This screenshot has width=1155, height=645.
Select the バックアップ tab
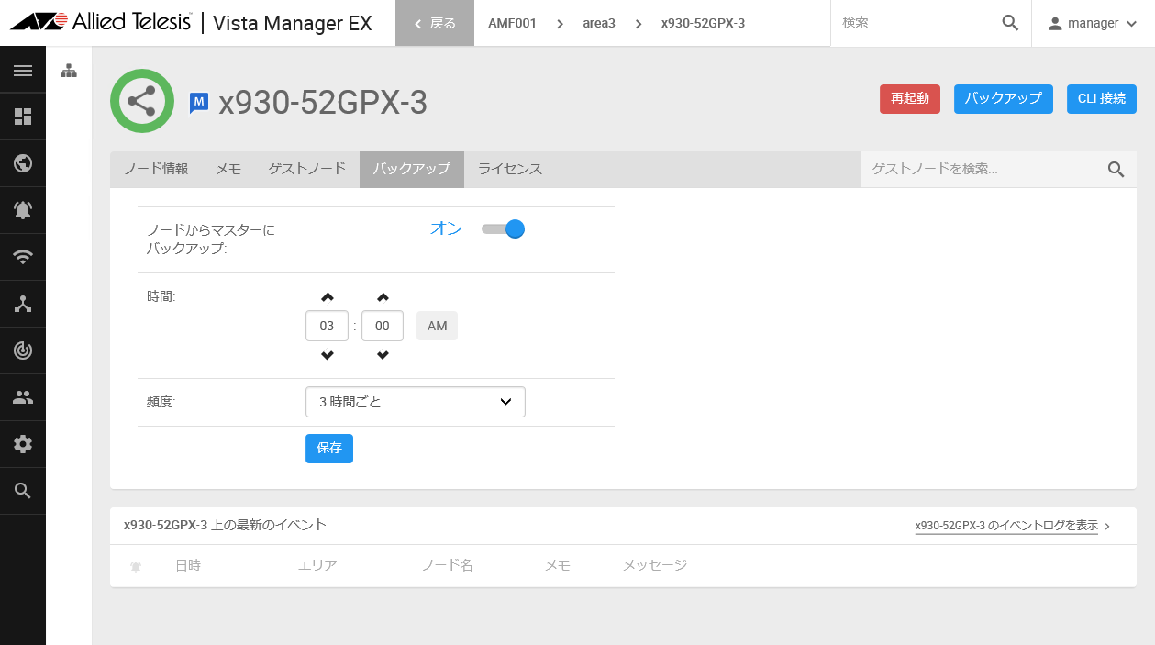click(x=412, y=169)
